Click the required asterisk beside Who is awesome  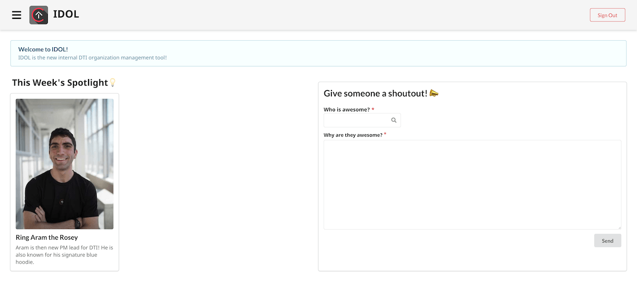pyautogui.click(x=373, y=109)
